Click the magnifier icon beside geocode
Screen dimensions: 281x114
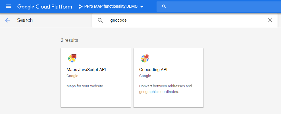(x=100, y=20)
